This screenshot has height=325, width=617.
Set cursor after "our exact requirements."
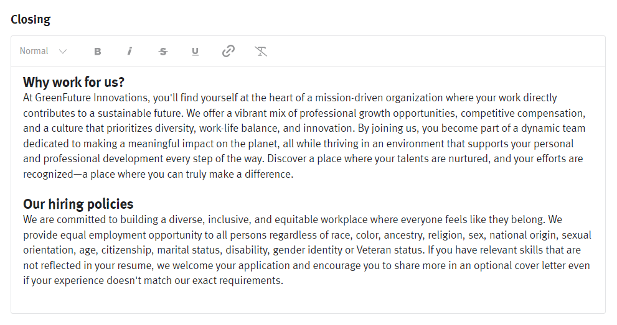284,280
